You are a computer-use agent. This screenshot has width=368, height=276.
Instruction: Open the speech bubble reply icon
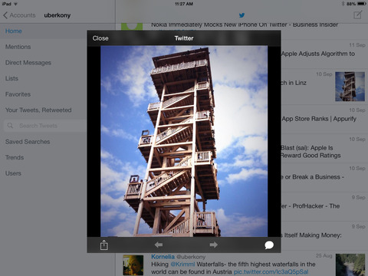[x=269, y=245]
